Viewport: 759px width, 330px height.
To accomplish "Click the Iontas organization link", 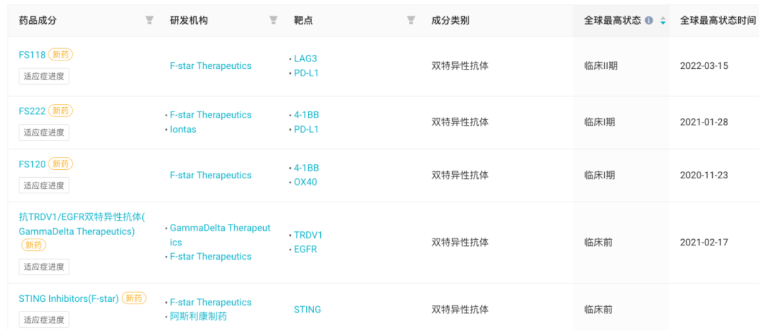I will [183, 129].
